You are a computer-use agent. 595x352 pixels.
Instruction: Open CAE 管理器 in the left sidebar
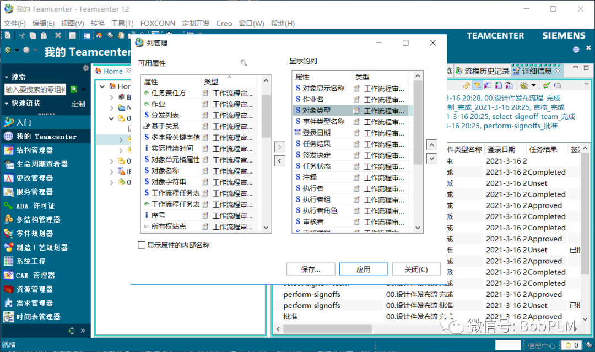pos(46,275)
